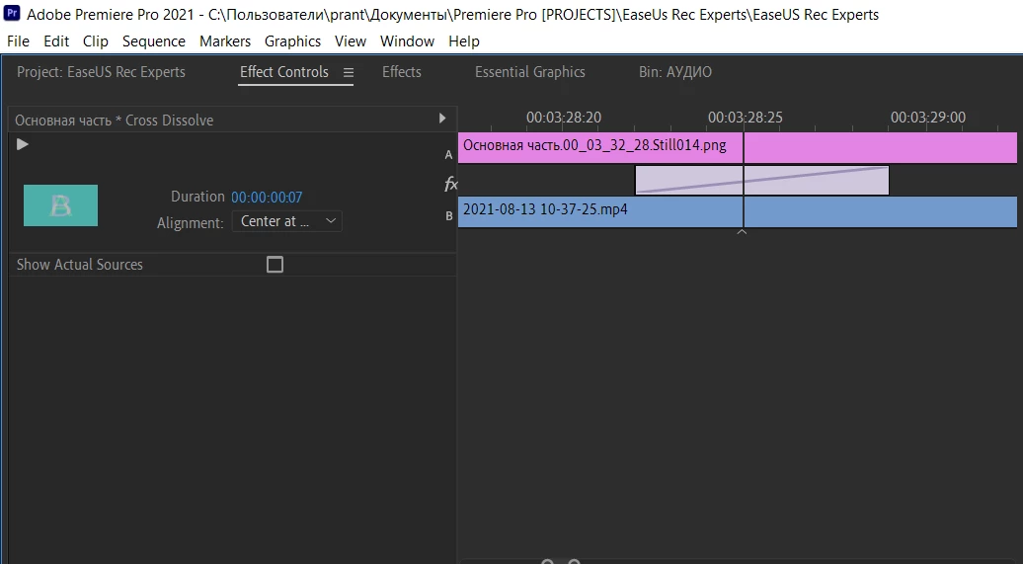The image size is (1023, 564).
Task: Click the track A label
Action: tap(449, 155)
